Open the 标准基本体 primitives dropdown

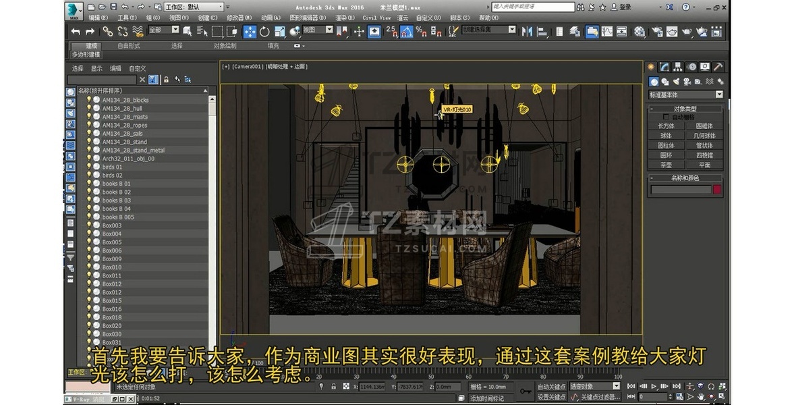(685, 94)
